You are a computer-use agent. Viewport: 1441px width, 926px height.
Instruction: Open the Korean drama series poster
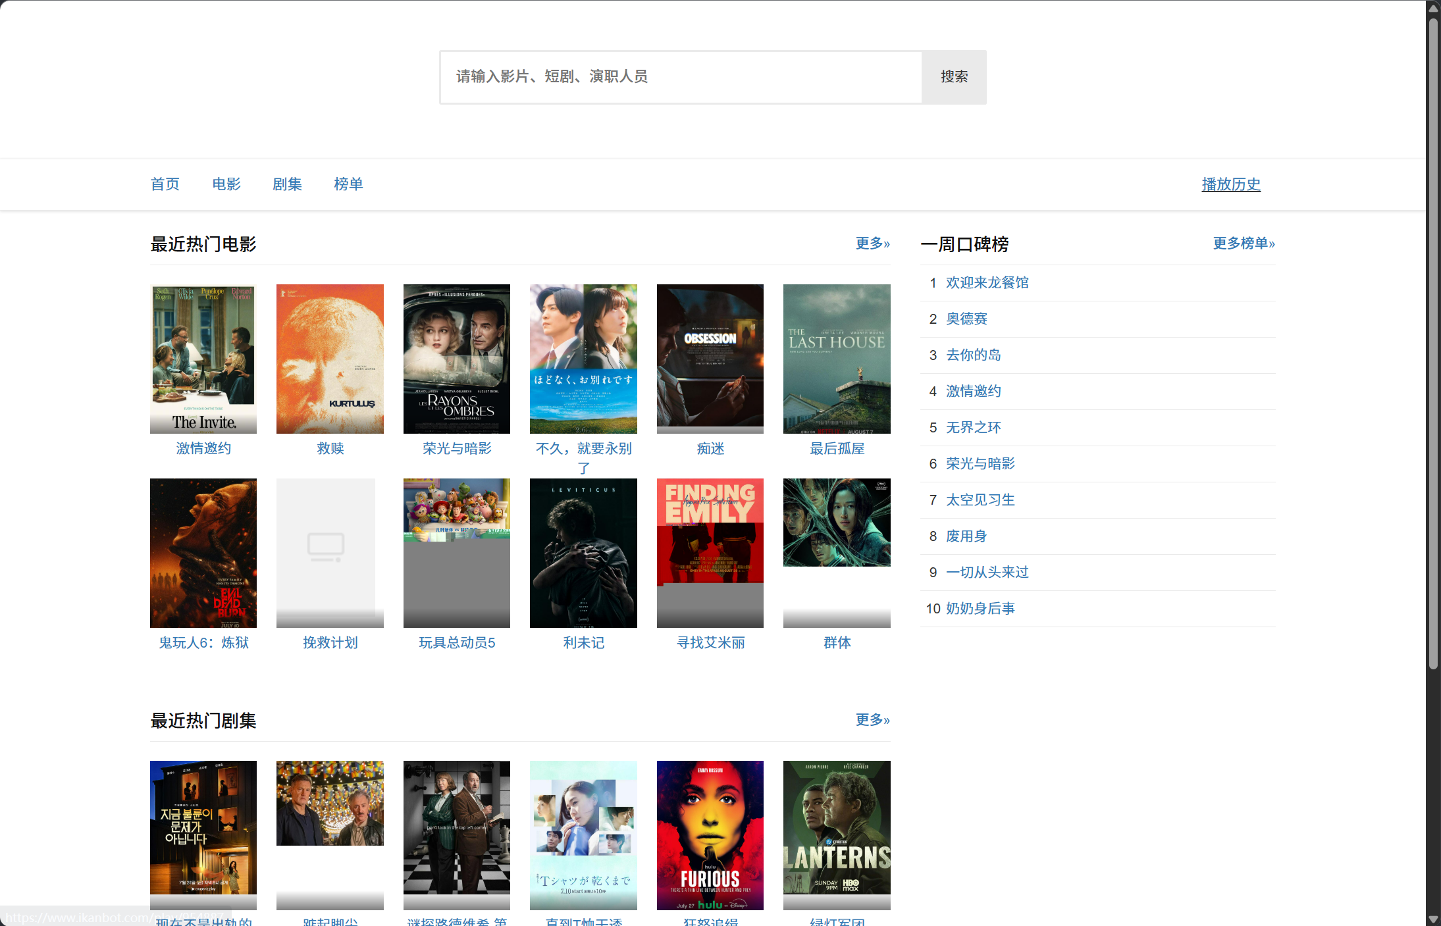coord(203,835)
